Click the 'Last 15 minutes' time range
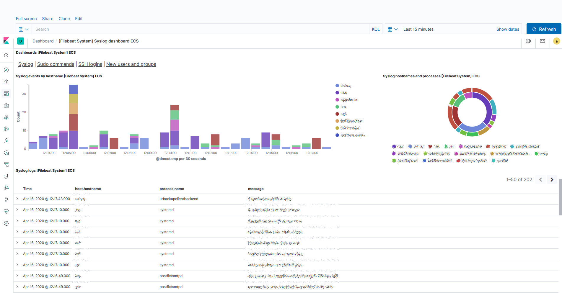 418,29
